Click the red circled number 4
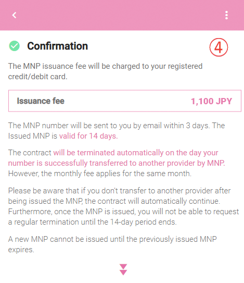The width and height of the screenshot is (244, 283). click(x=219, y=47)
